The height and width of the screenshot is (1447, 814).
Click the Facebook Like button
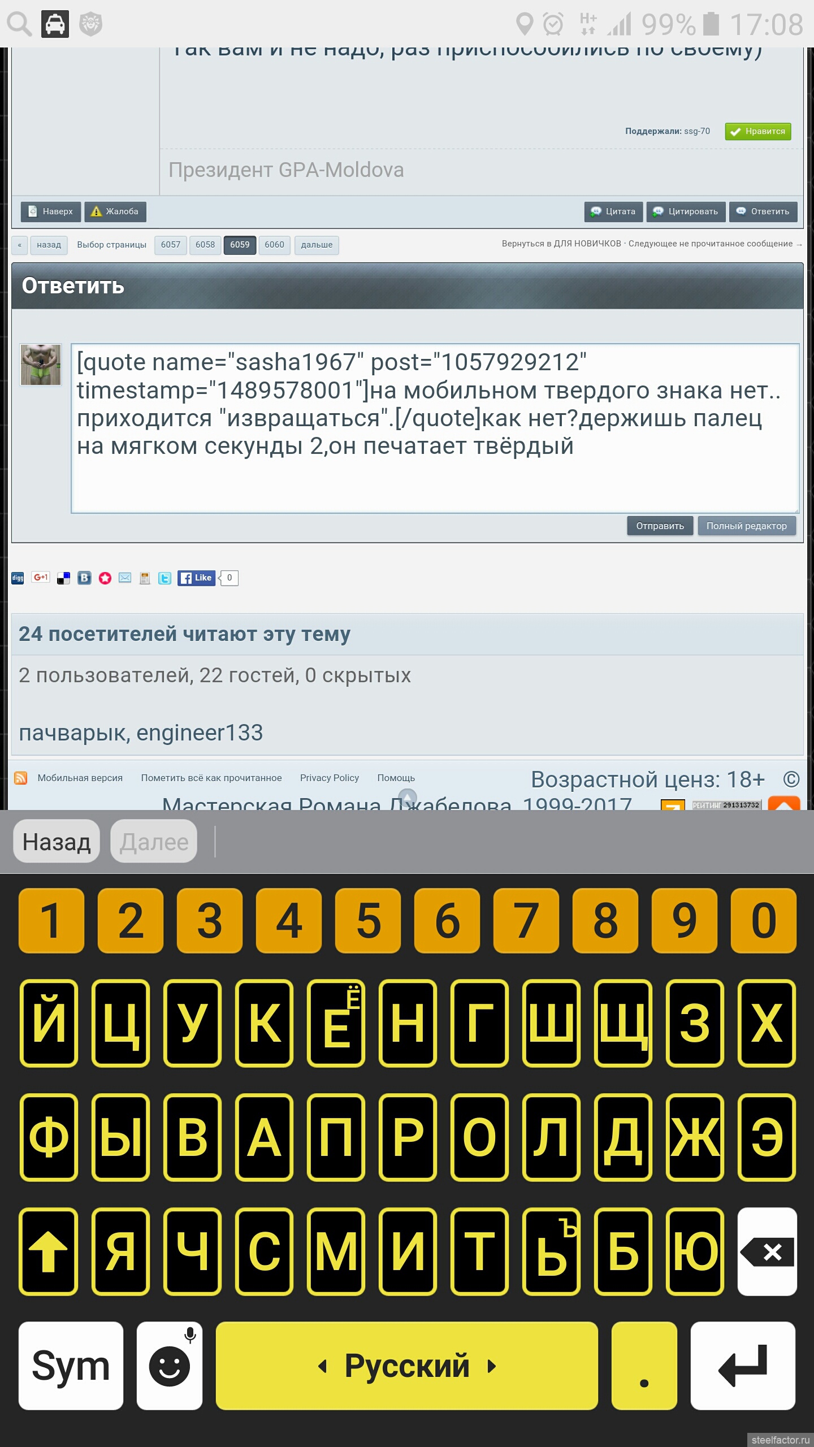196,578
